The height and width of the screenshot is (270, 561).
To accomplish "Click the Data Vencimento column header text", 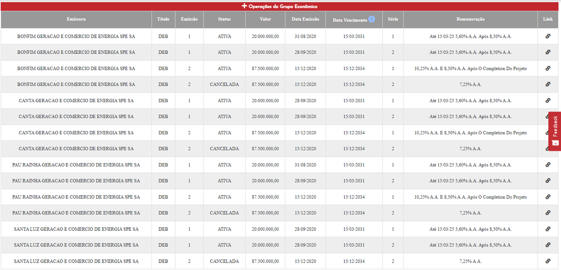I will [350, 20].
